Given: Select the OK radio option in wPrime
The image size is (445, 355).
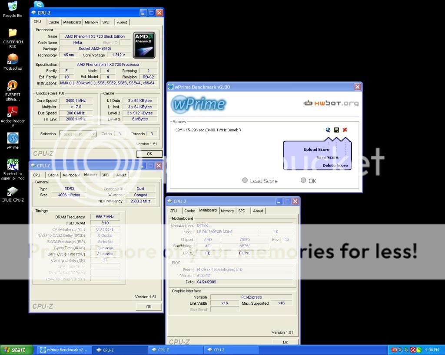Looking at the screenshot, I should [x=303, y=180].
